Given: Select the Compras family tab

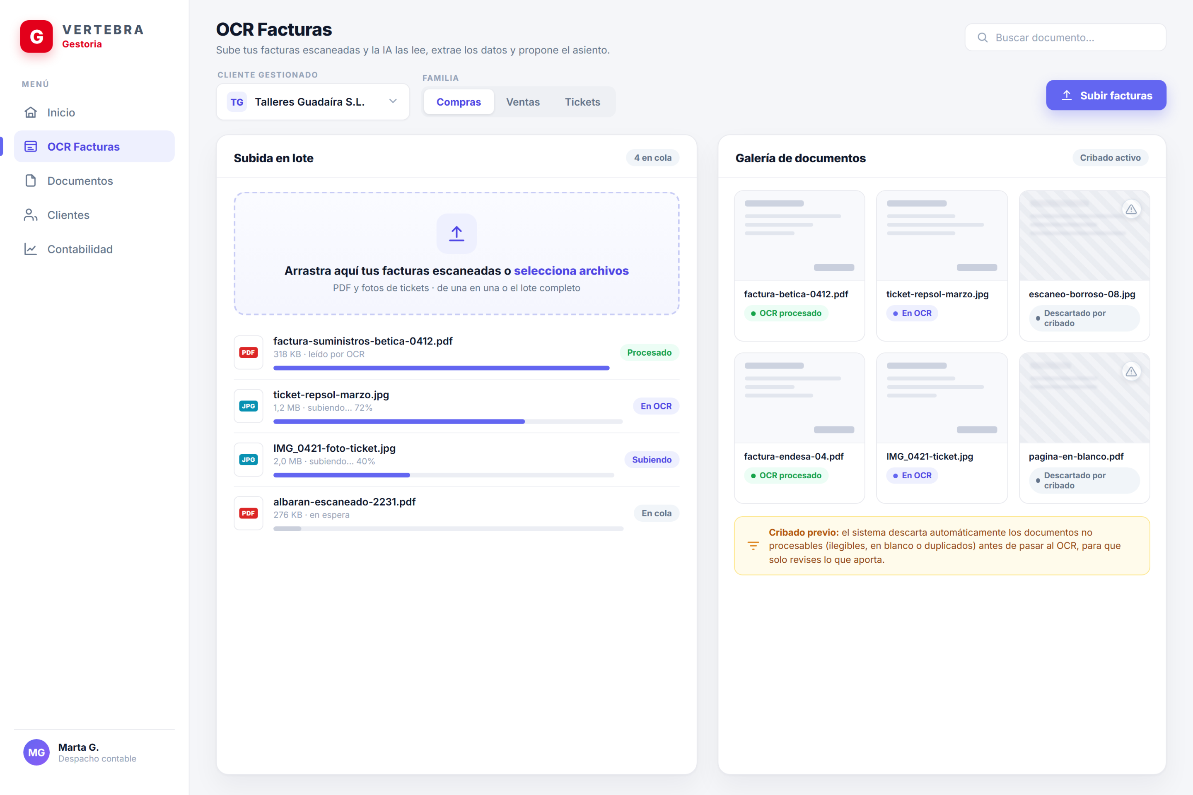Looking at the screenshot, I should pos(459,102).
